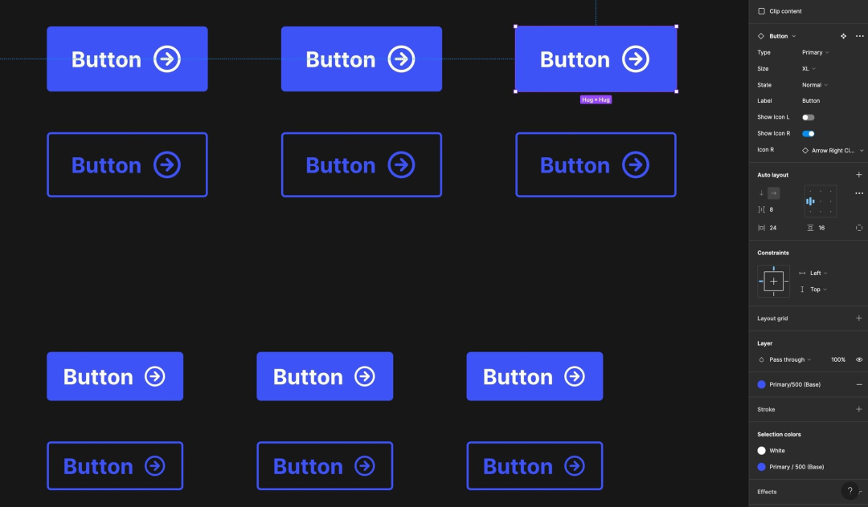Turn off the Show Icon R toggle
The width and height of the screenshot is (868, 507).
pos(809,134)
